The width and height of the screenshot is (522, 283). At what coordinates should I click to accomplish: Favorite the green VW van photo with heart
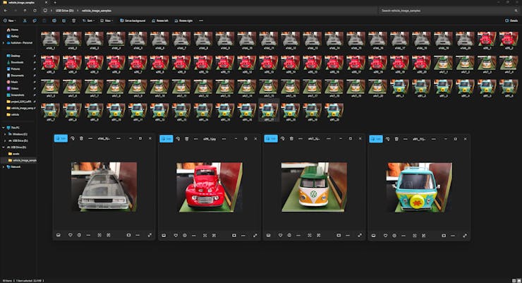click(x=280, y=236)
